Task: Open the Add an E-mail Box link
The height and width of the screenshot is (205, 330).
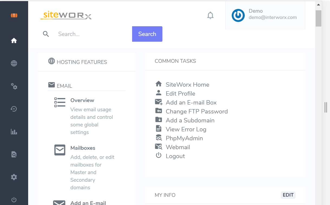Action: (x=191, y=102)
